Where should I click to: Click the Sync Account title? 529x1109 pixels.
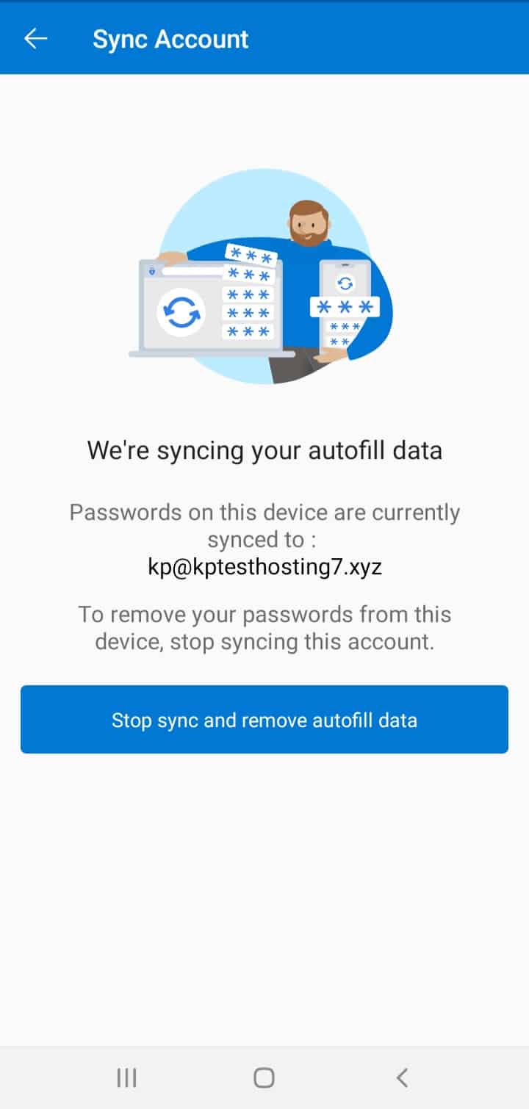pyautogui.click(x=170, y=39)
